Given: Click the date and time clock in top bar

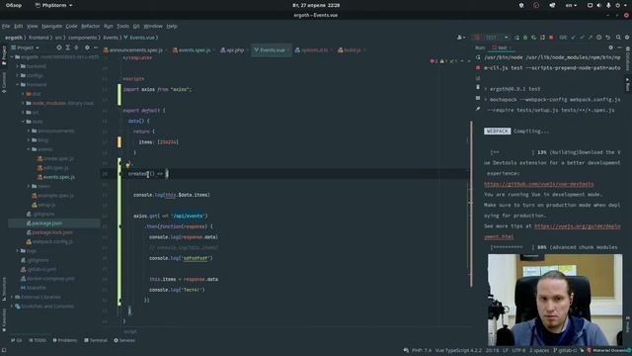Looking at the screenshot, I should (316, 5).
